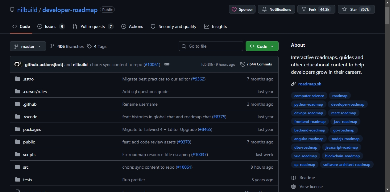Go to the Actions tab
The width and height of the screenshot is (390, 192).
click(x=132, y=26)
